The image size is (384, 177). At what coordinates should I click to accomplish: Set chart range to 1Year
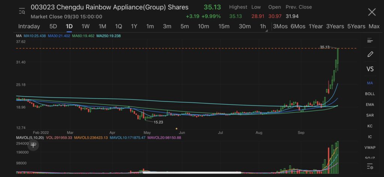coord(316,27)
